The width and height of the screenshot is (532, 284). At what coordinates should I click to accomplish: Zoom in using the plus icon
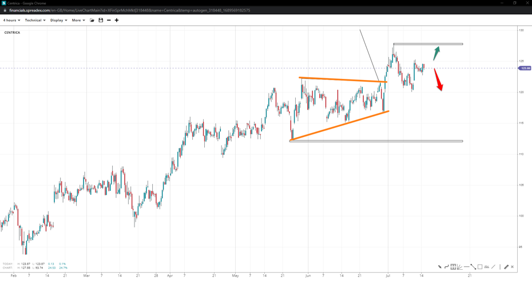[x=117, y=21]
